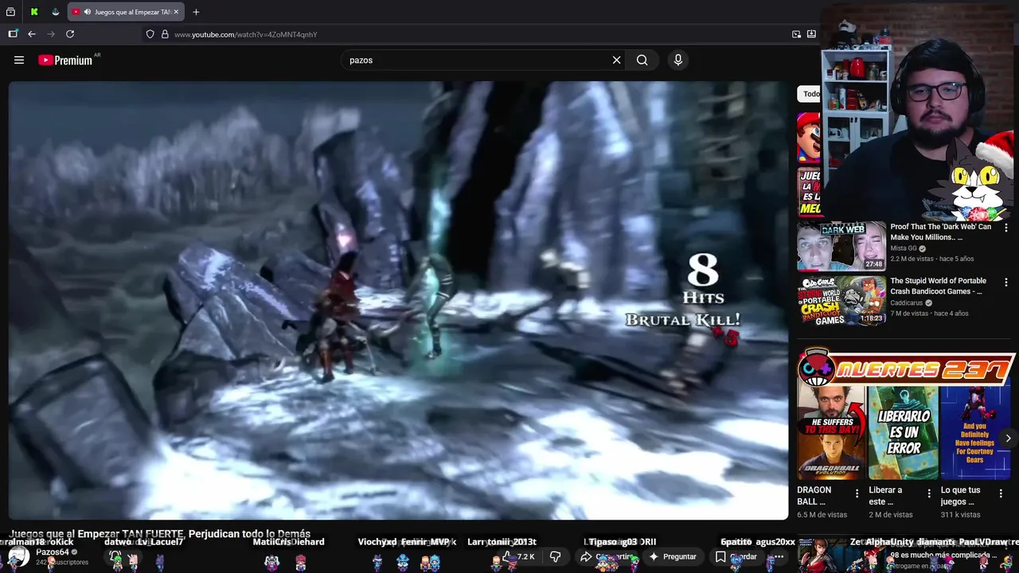Open title 'Proof That The Dark Web Can Make You Millions'
Viewport: 1019px width, 573px height.
pyautogui.click(x=940, y=232)
